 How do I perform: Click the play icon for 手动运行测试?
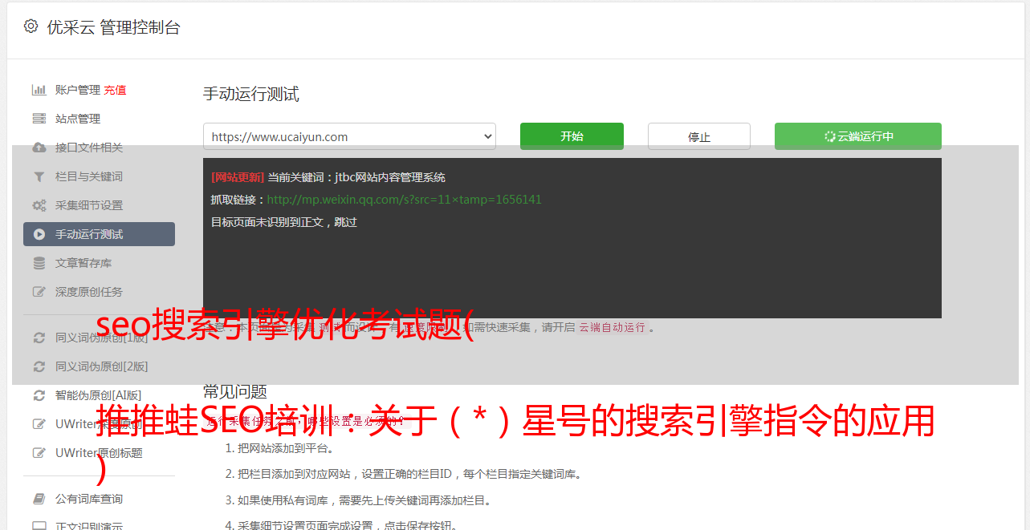[39, 234]
